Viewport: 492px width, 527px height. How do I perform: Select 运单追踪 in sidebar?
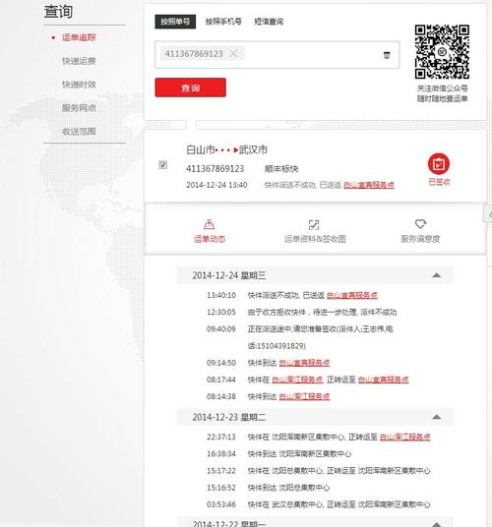[x=79, y=37]
